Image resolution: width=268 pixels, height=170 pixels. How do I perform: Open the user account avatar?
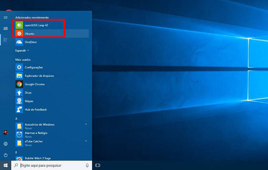[5, 132]
